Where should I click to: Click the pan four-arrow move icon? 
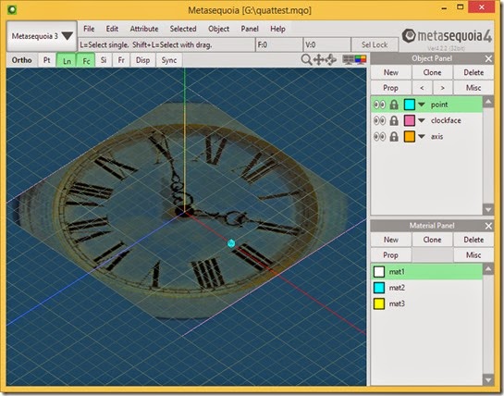pyautogui.click(x=319, y=59)
